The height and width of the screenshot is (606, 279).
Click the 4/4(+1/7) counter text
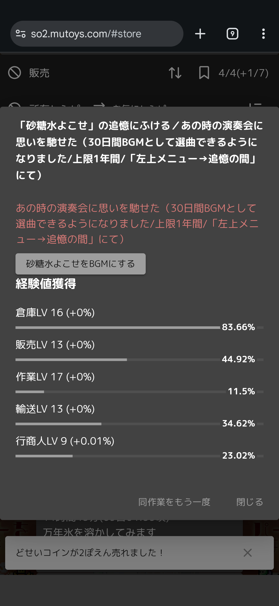click(x=243, y=73)
